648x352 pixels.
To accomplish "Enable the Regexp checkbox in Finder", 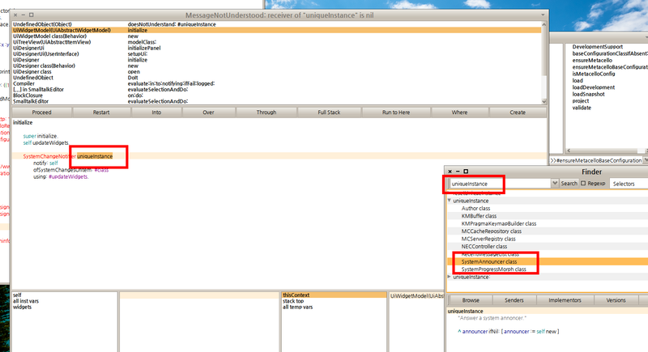I will tap(584, 184).
